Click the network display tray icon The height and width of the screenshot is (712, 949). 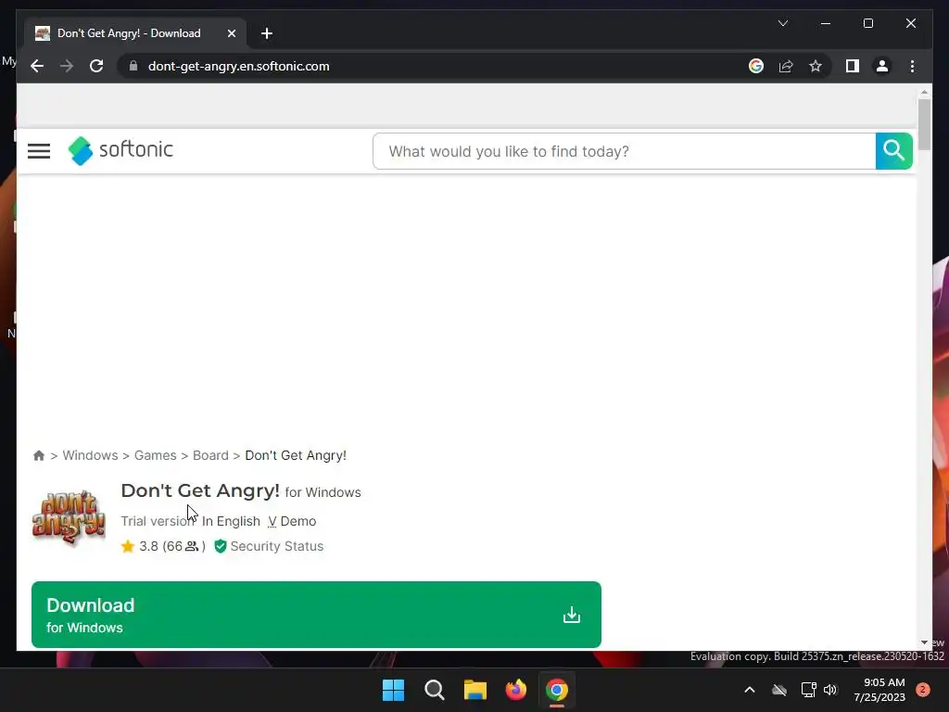[808, 690]
